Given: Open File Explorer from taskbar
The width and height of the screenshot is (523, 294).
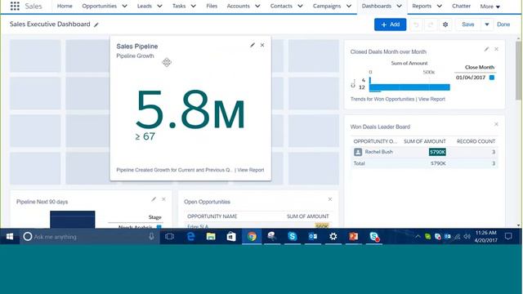Looking at the screenshot, I should [211, 237].
